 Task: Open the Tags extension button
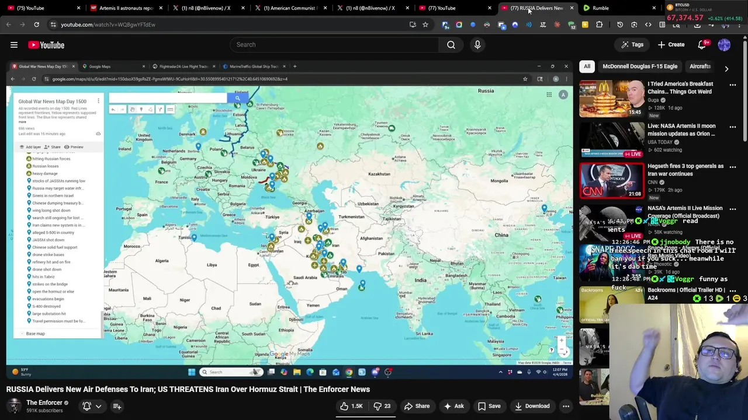[632, 45]
